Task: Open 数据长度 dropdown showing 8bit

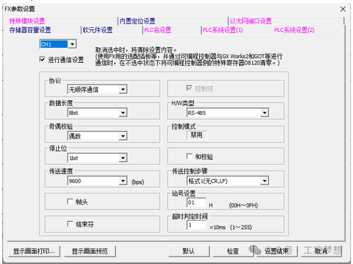Action: [123, 112]
